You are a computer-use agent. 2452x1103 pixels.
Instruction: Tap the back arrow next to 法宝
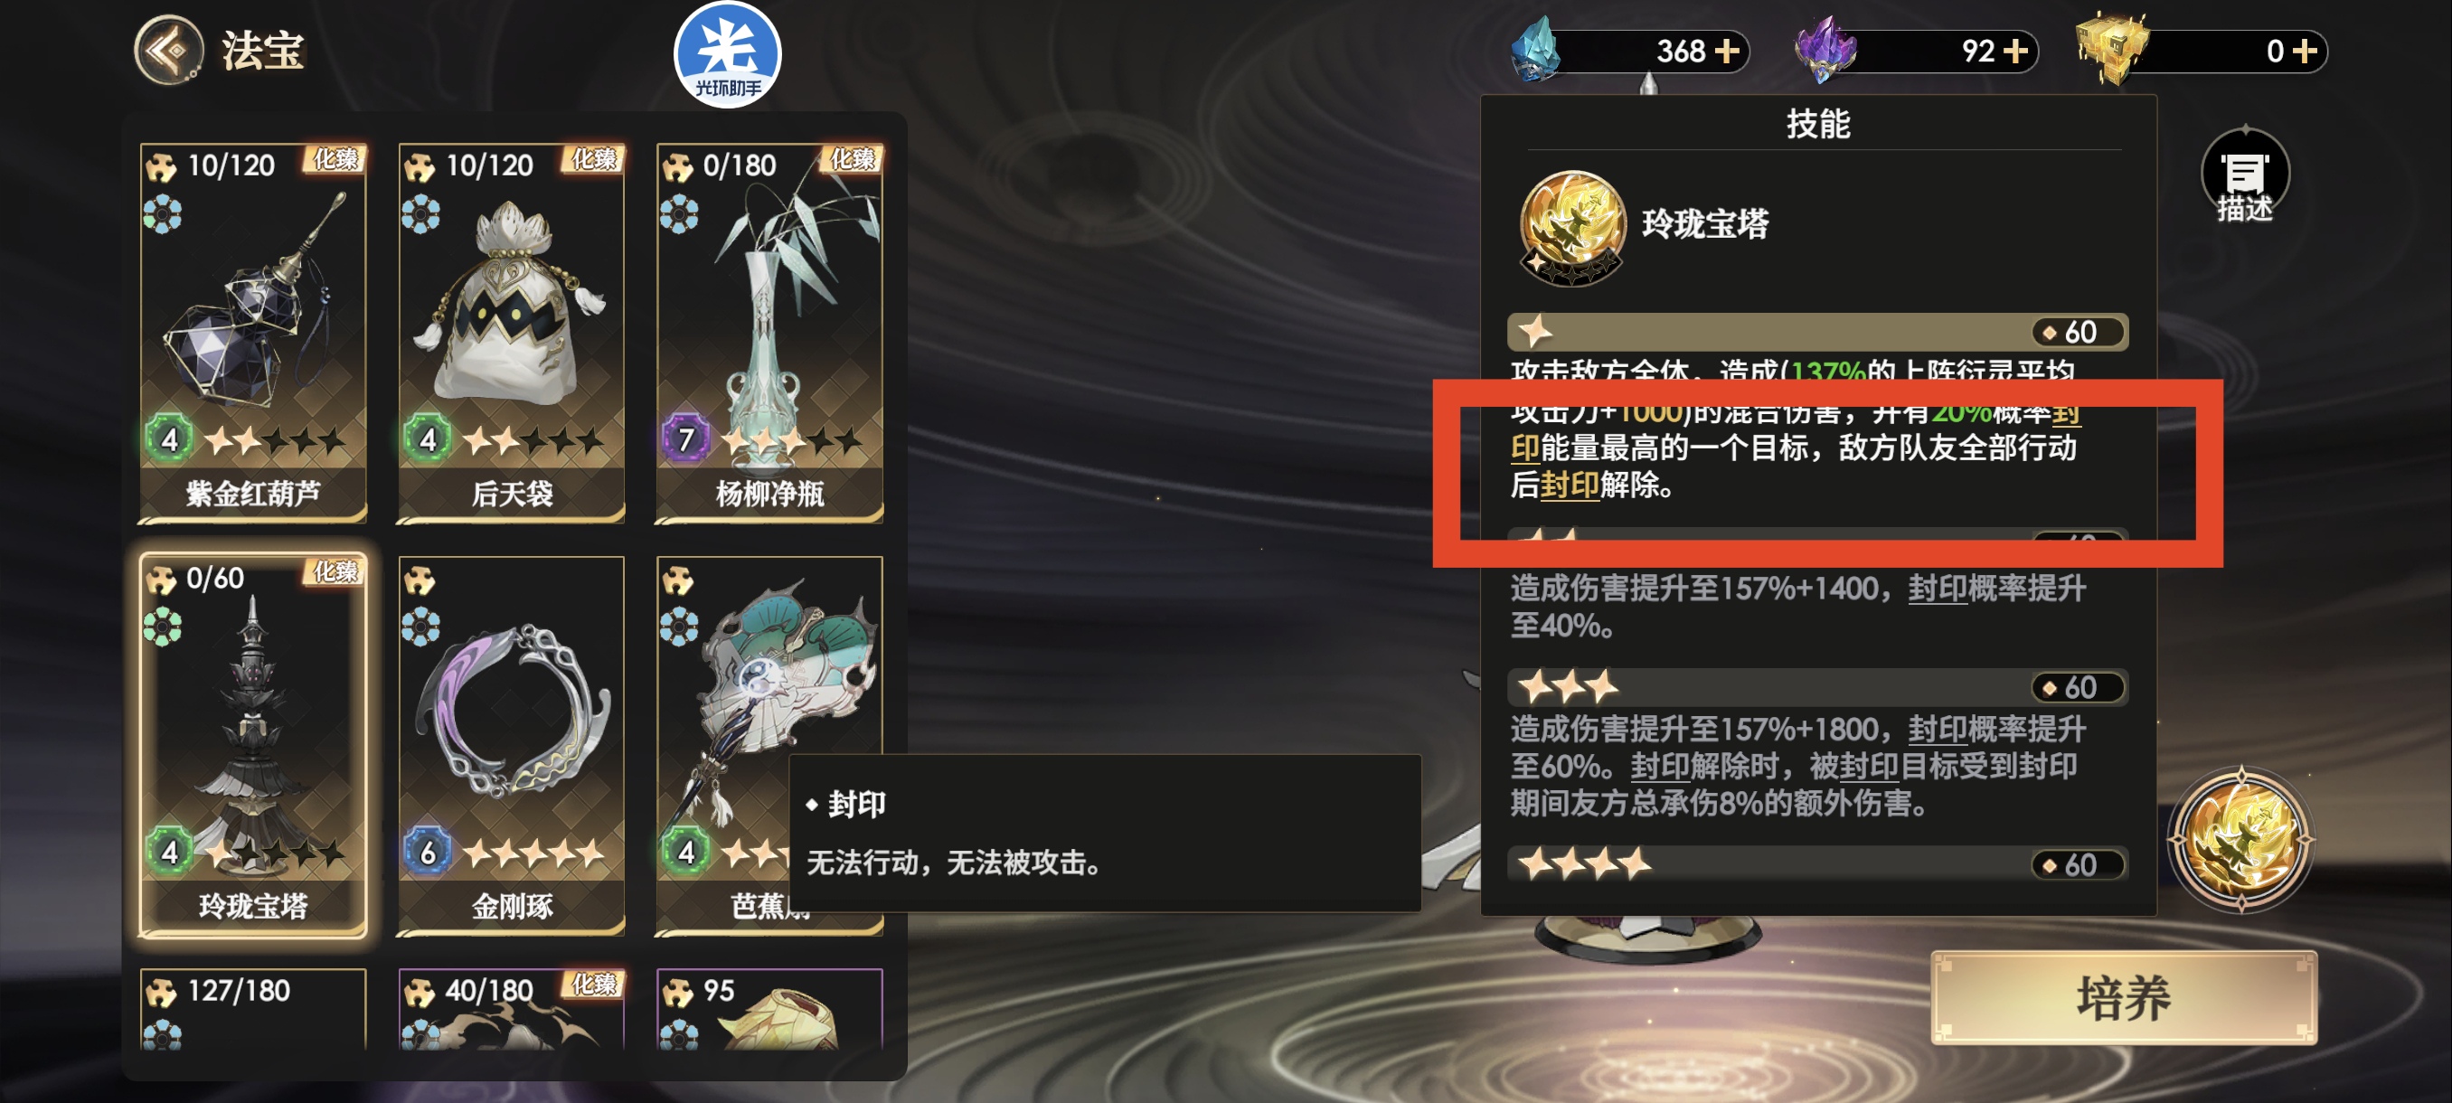click(x=167, y=51)
